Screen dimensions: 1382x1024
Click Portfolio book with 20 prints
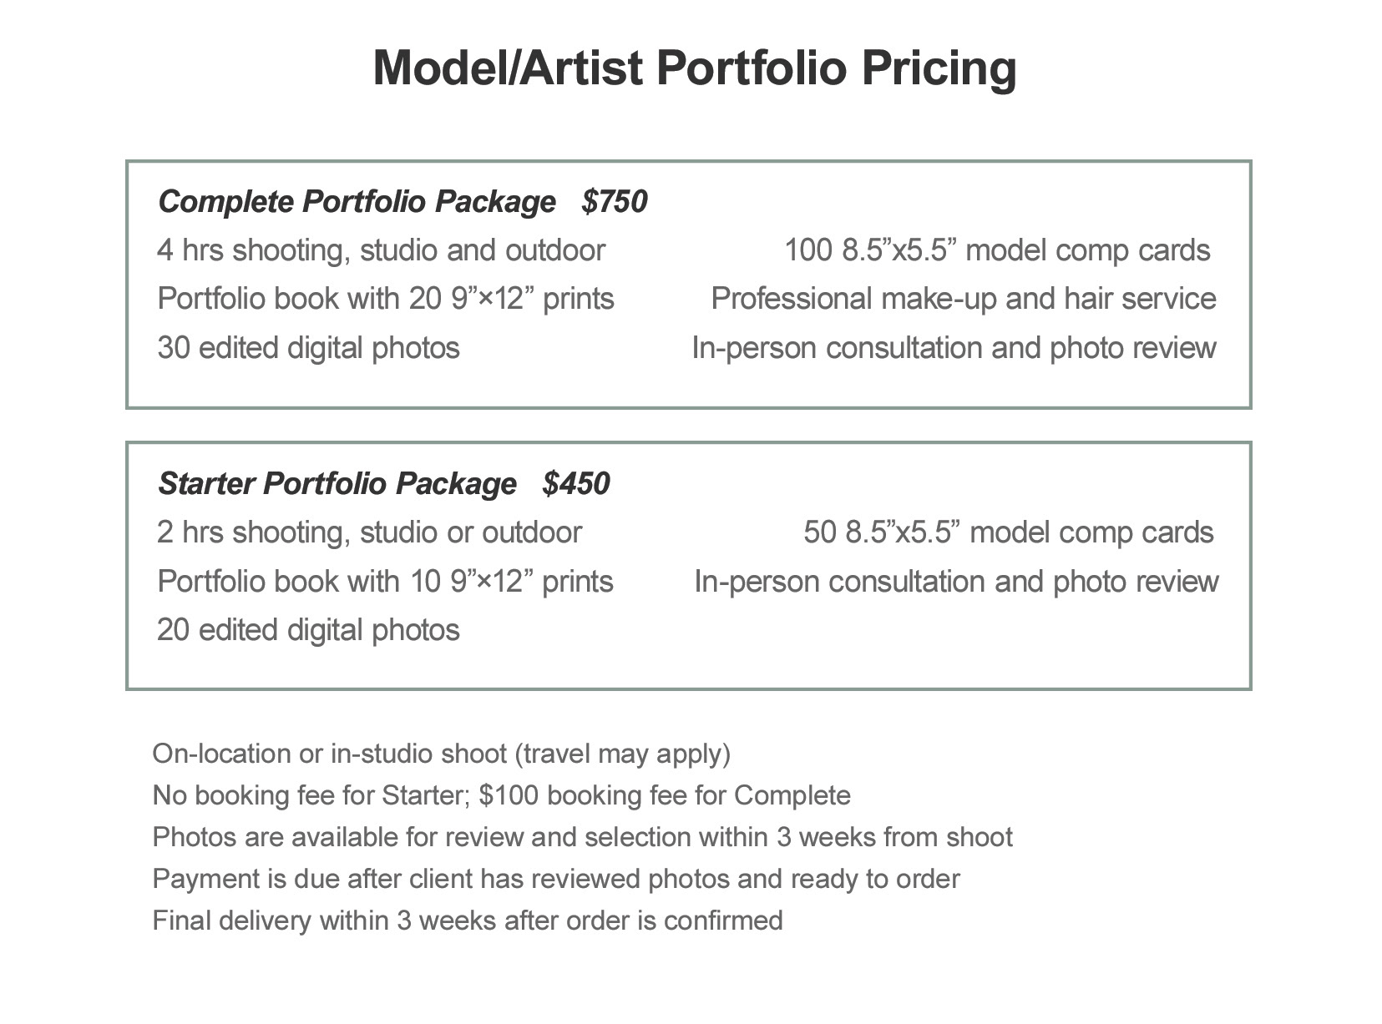(x=386, y=299)
